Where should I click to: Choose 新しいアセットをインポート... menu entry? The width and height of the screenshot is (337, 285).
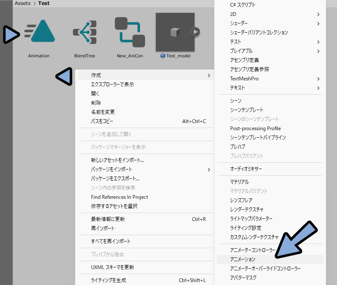[x=146, y=160]
